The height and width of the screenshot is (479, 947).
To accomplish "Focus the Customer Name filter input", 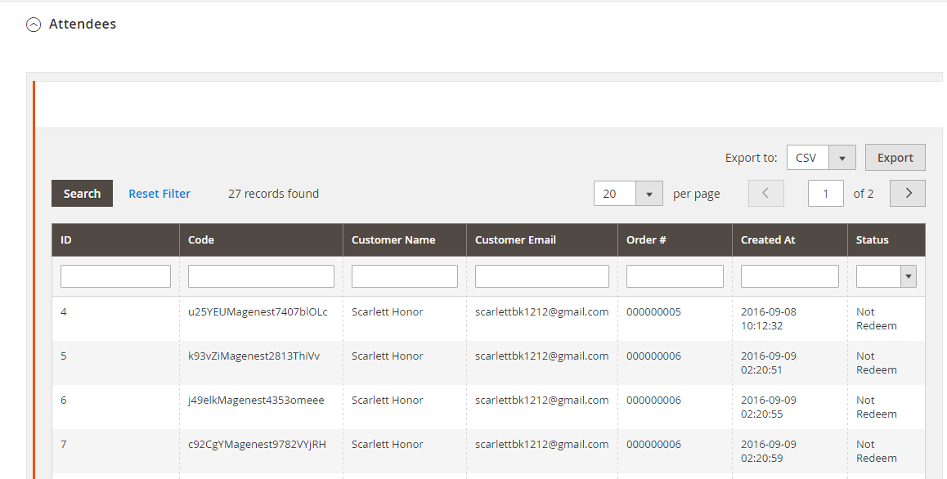I will [x=405, y=276].
